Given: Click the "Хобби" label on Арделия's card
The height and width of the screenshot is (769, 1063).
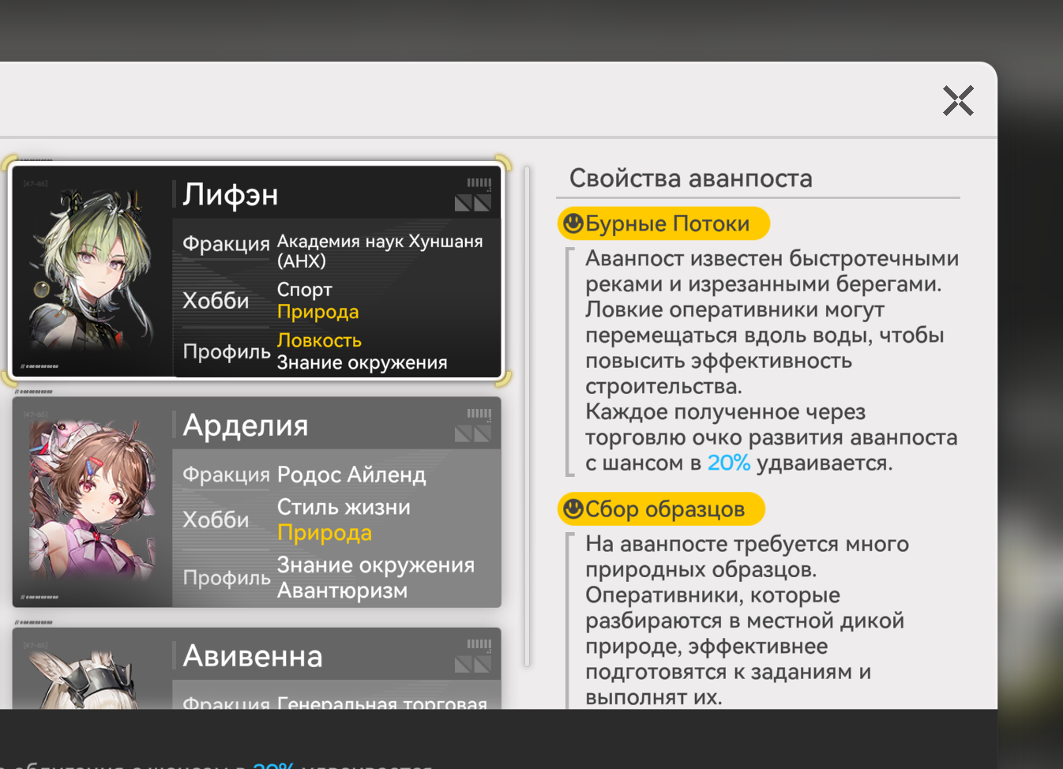Looking at the screenshot, I should (216, 520).
